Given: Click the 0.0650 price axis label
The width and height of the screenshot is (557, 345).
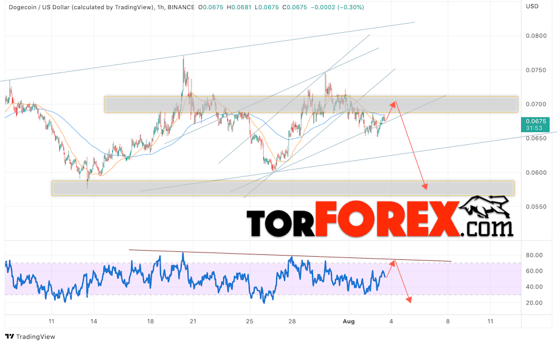Looking at the screenshot, I should [x=536, y=138].
